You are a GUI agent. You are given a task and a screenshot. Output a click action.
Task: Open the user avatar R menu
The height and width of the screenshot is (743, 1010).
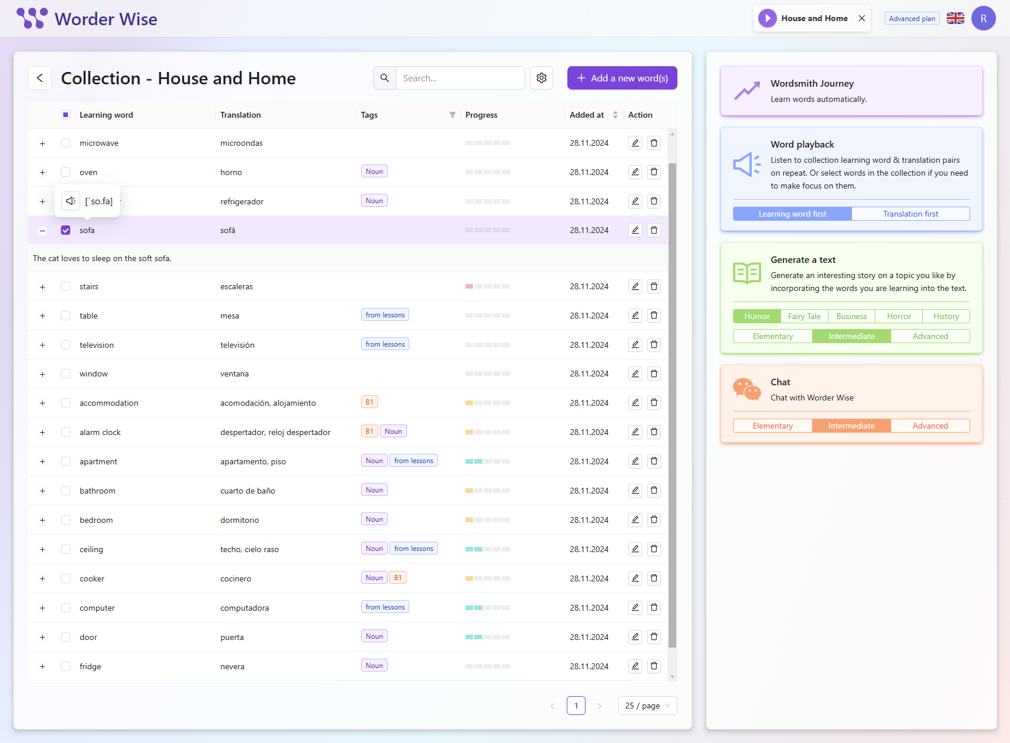click(984, 18)
